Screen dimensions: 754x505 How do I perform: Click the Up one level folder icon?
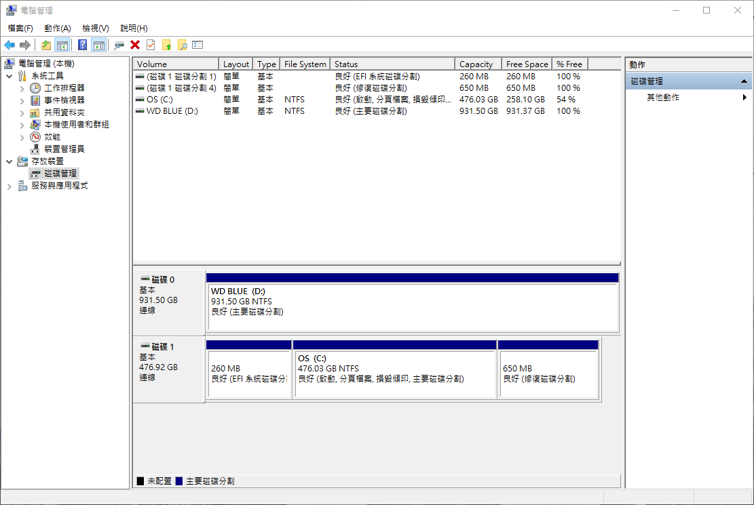45,45
